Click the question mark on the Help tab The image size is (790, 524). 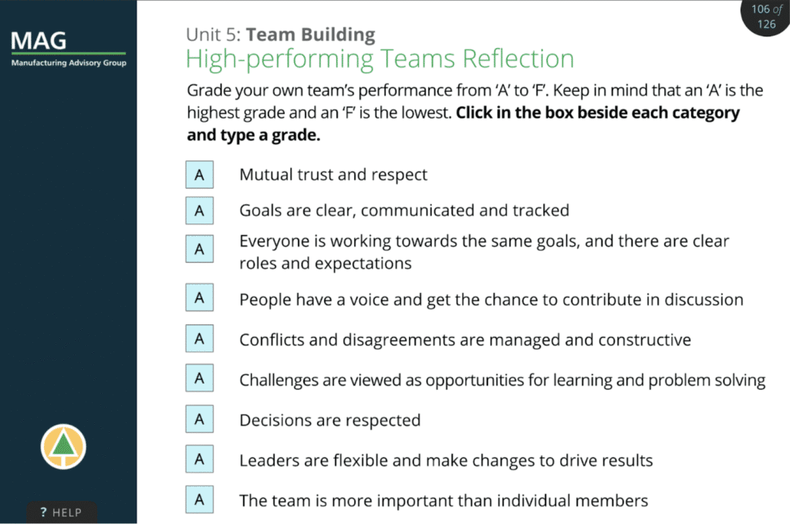[43, 512]
